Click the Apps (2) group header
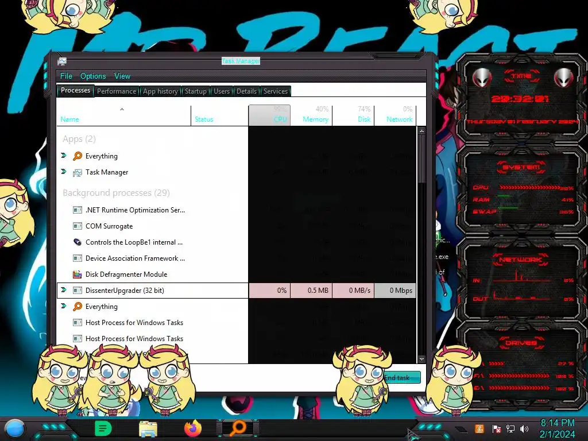588x441 pixels. click(79, 139)
